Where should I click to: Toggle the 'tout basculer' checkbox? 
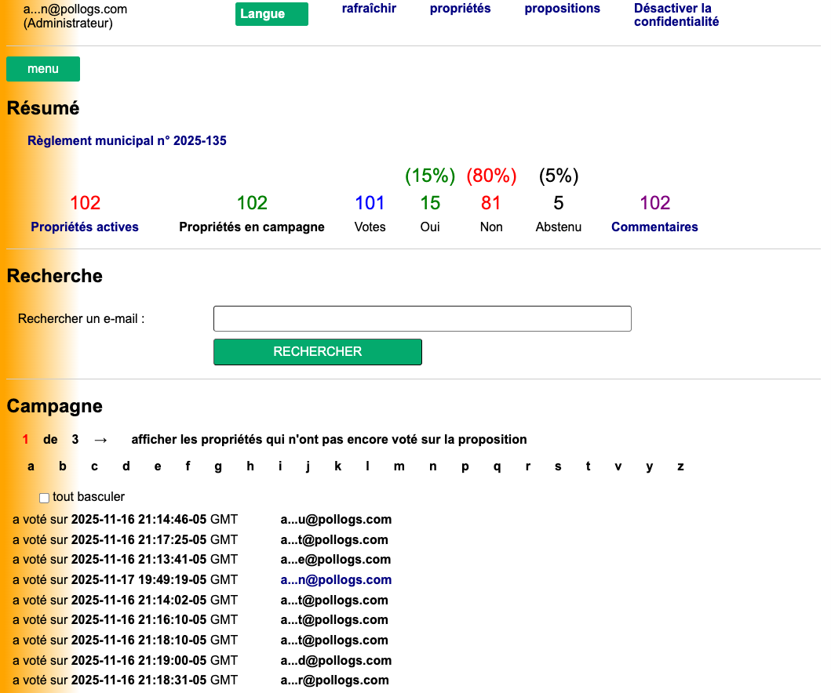click(45, 498)
